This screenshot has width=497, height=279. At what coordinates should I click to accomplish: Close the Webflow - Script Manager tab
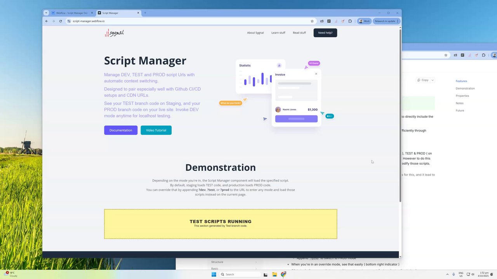coord(92,13)
